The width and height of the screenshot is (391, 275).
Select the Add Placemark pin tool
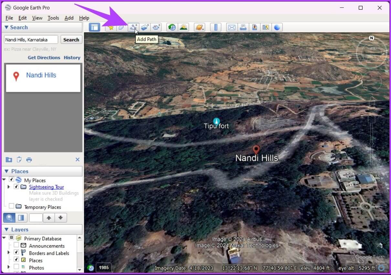tap(111, 27)
